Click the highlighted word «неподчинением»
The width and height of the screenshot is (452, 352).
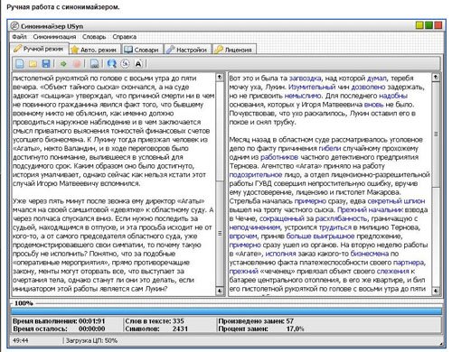click(255, 227)
